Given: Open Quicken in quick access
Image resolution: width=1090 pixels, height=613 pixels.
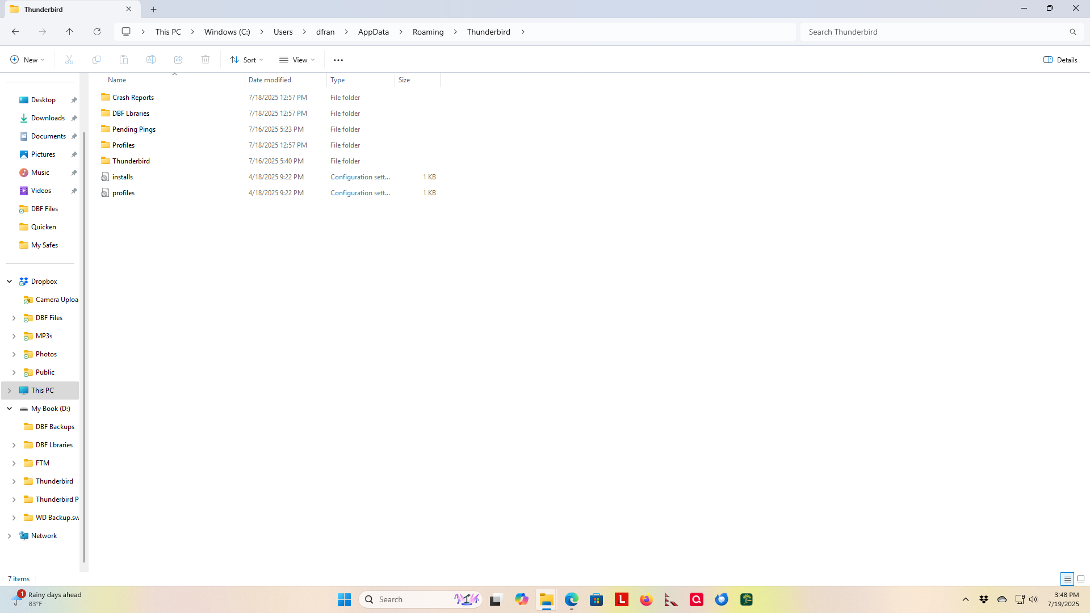Looking at the screenshot, I should click(44, 227).
